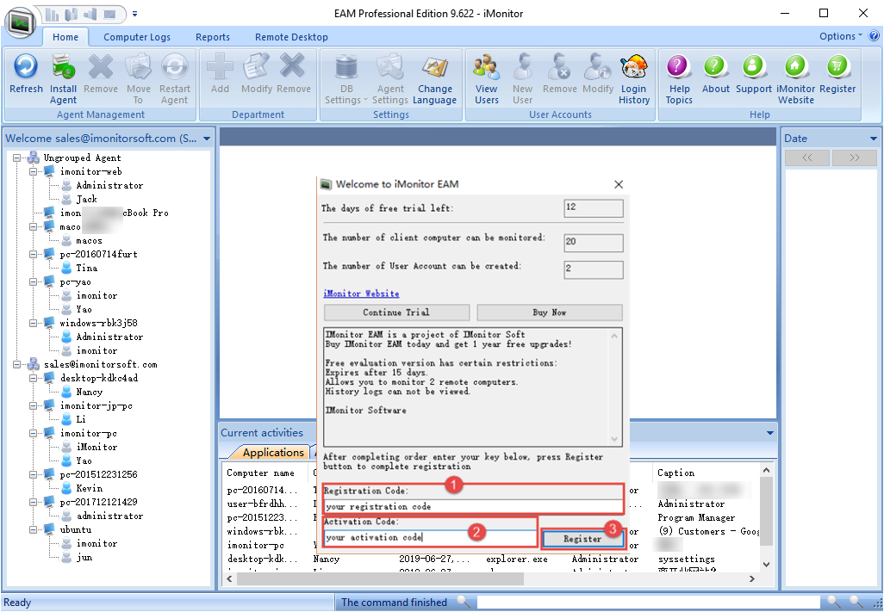The image size is (884, 612).
Task: Select the Applications tab in Current activities
Action: tap(273, 453)
